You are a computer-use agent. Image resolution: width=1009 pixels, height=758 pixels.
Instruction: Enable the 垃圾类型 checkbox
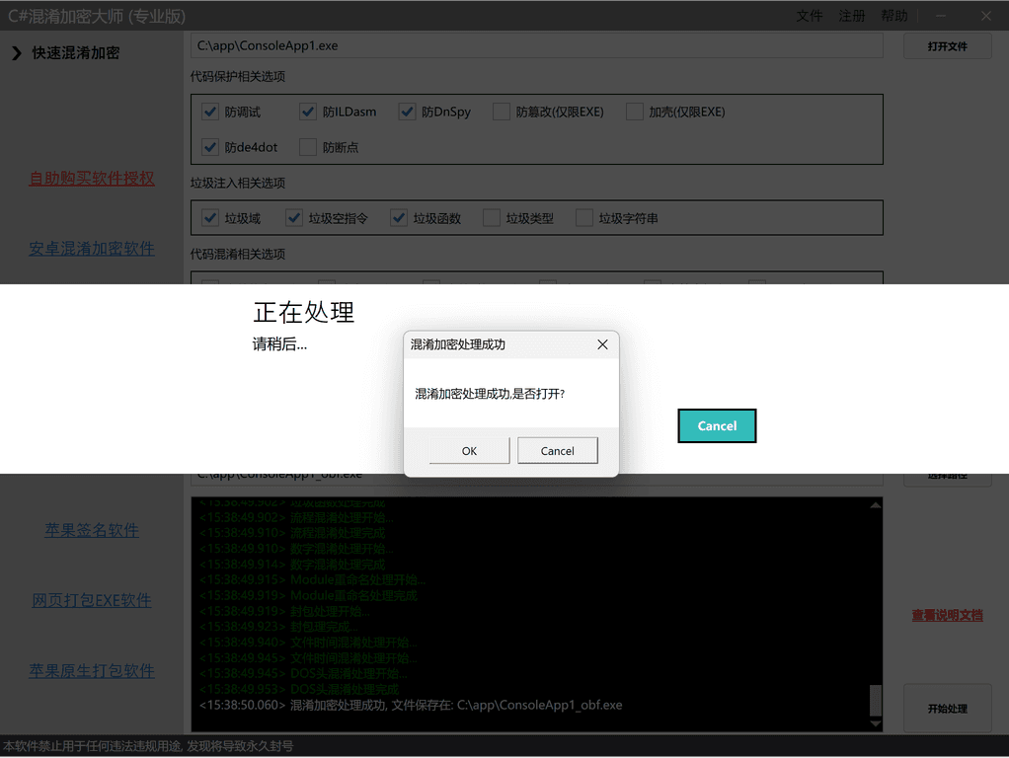coord(492,218)
